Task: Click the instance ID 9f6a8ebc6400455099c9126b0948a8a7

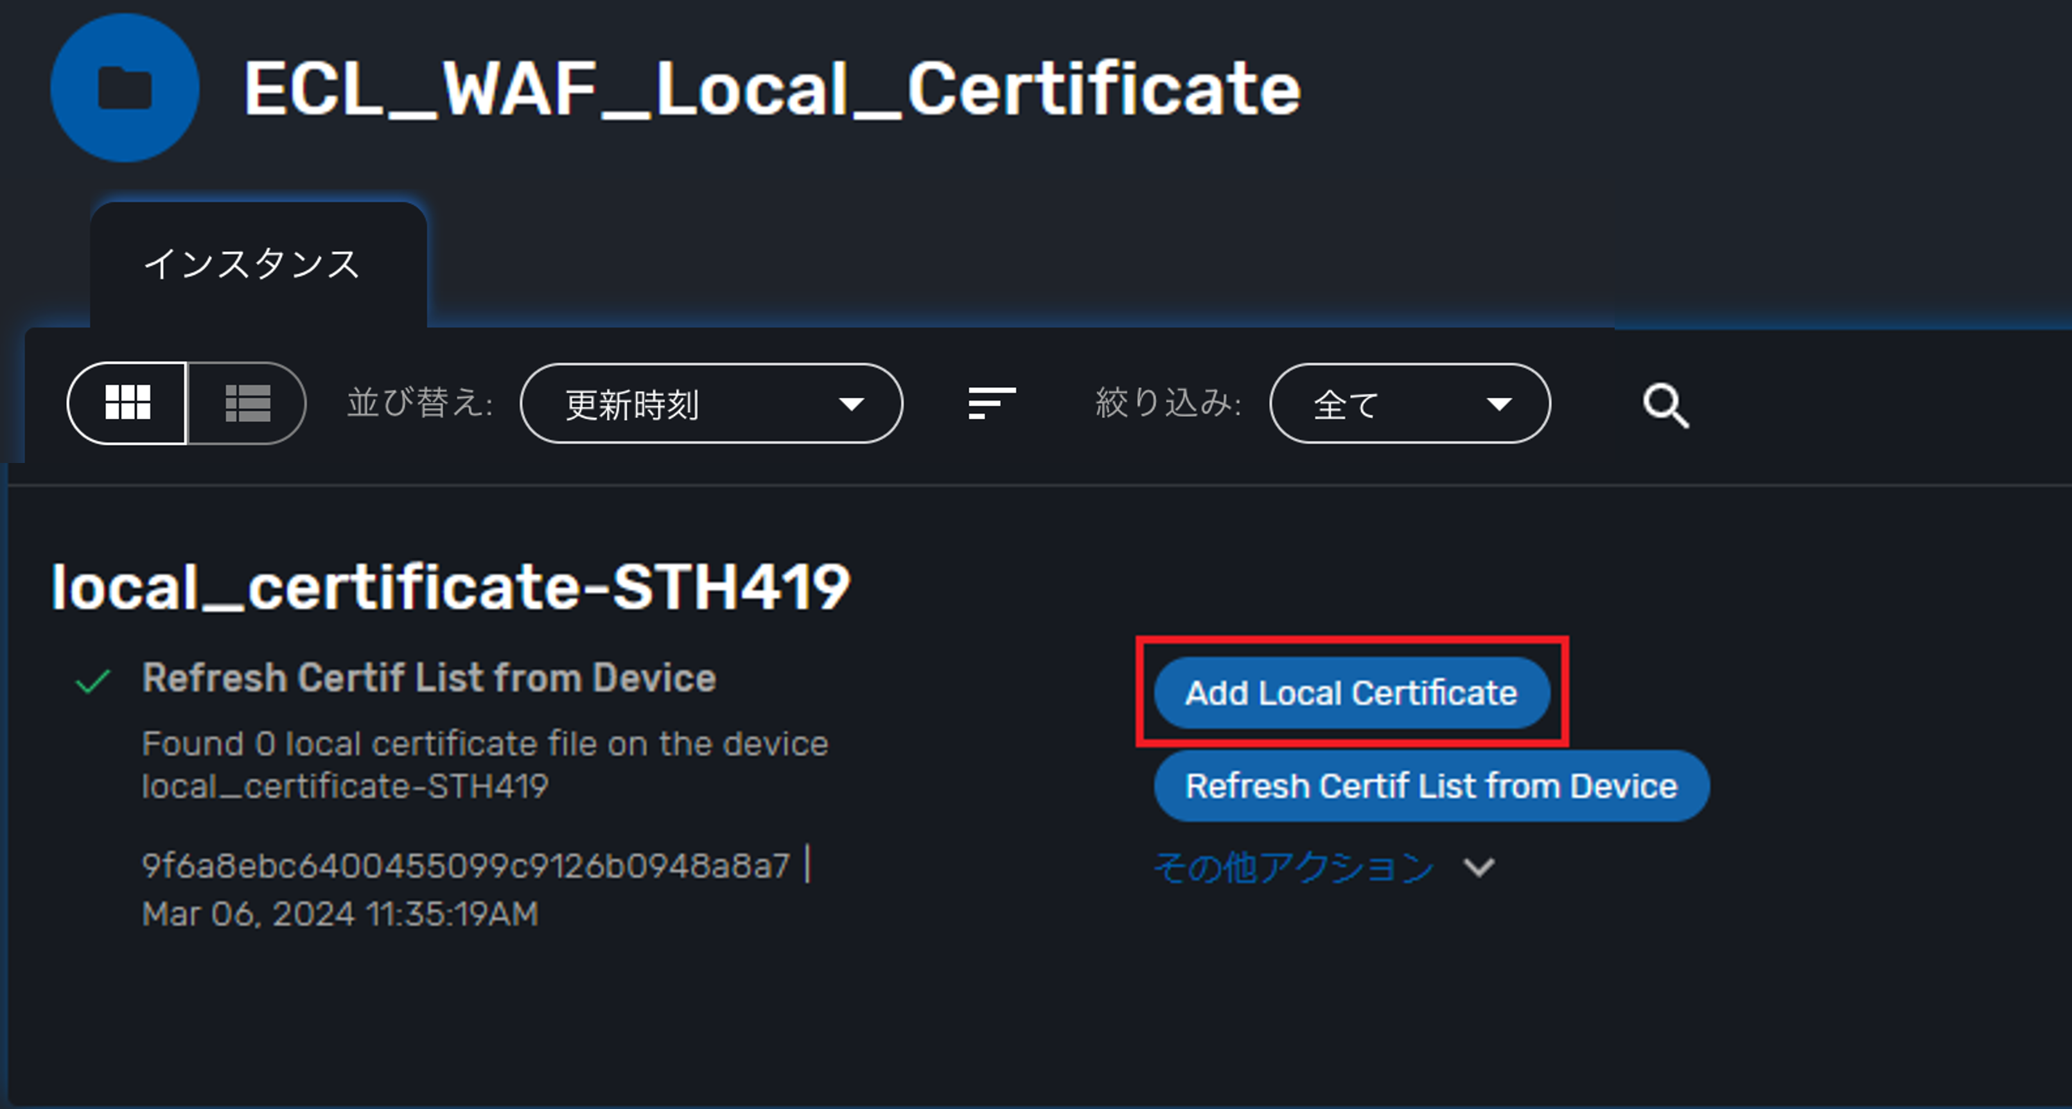Action: 466,866
